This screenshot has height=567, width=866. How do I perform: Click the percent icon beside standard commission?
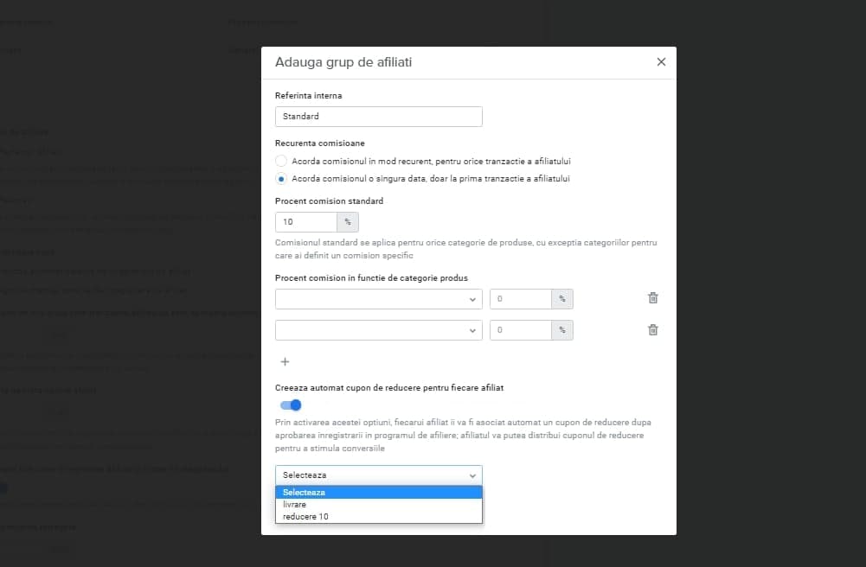(348, 222)
